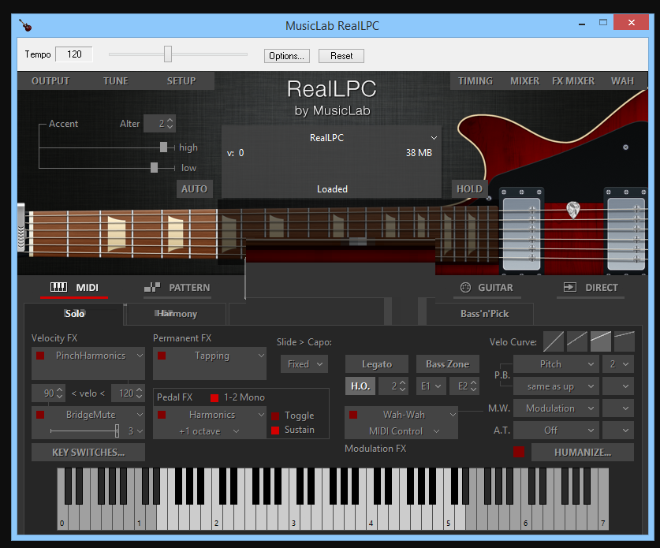660x548 pixels.
Task: Select the Solo tab
Action: (x=74, y=314)
